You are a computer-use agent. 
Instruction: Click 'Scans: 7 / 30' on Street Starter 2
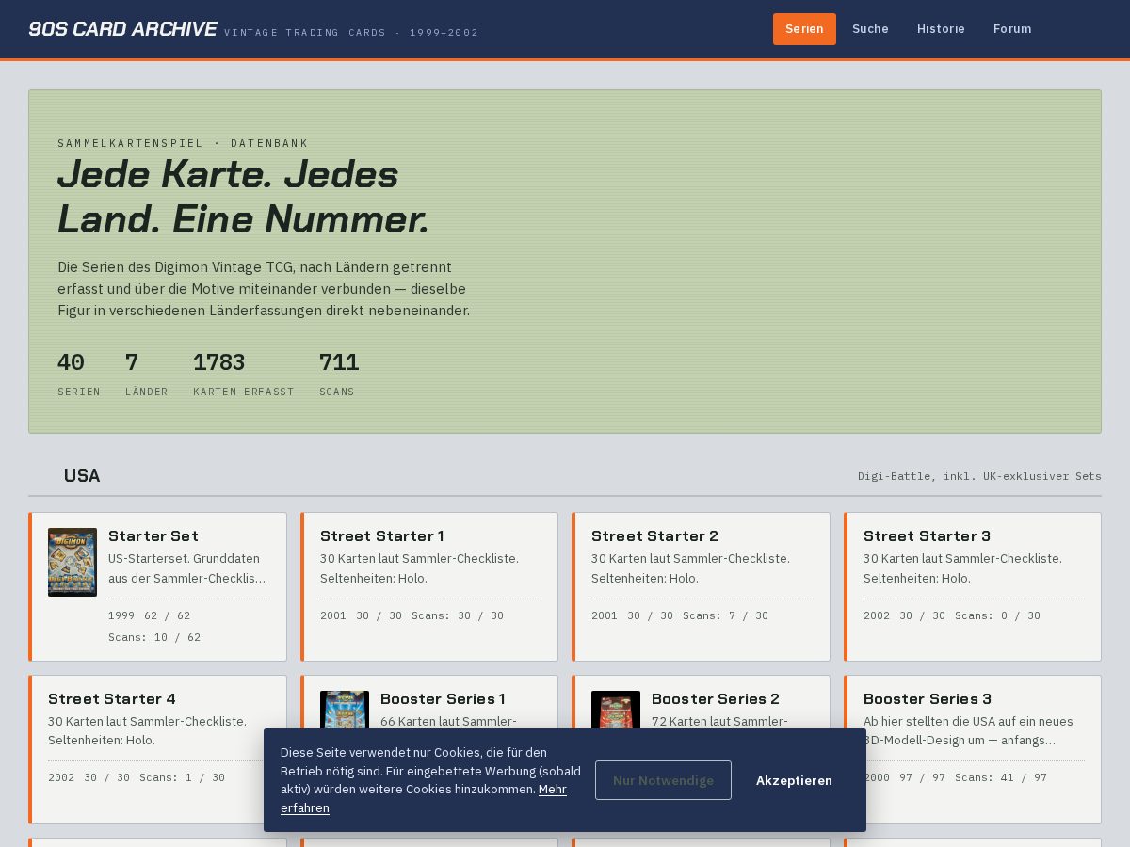coord(725,615)
